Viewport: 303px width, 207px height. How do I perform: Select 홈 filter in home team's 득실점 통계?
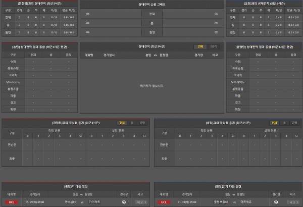point(132,123)
